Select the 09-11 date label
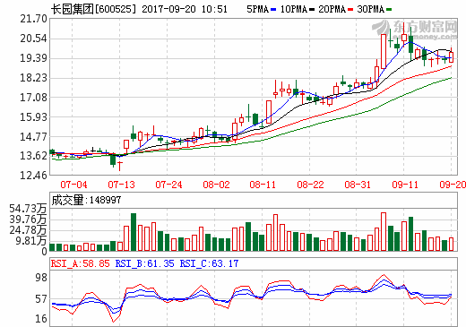The image size is (466, 327). [x=405, y=185]
